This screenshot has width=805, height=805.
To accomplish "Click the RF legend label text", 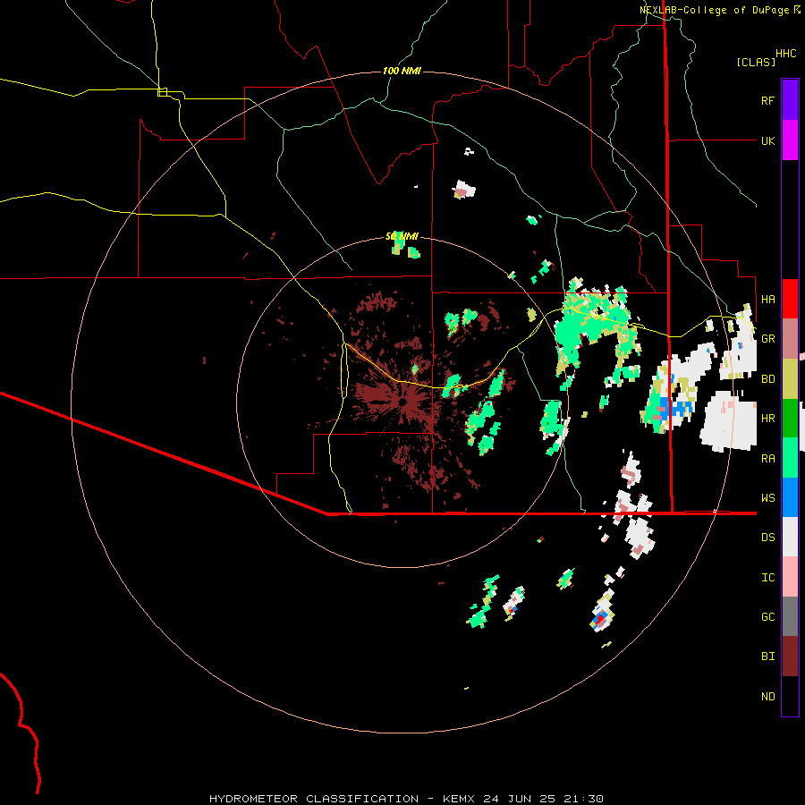I will [767, 100].
